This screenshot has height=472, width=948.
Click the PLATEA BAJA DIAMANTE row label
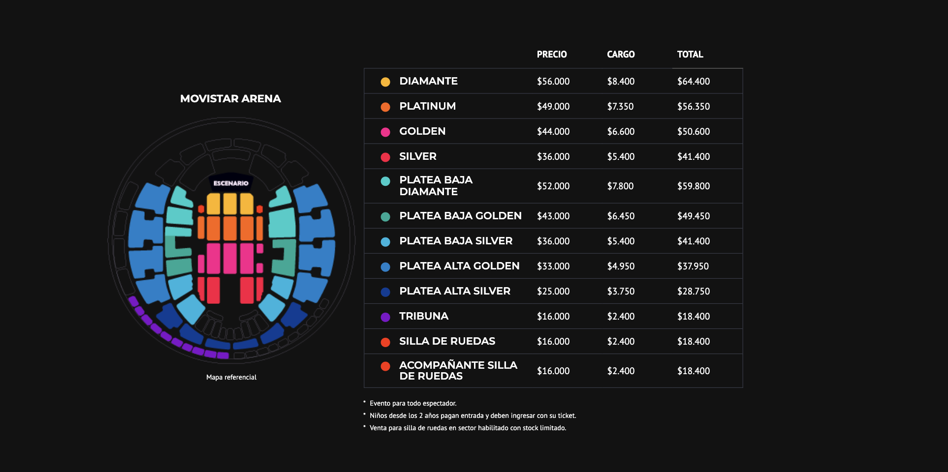tap(436, 186)
